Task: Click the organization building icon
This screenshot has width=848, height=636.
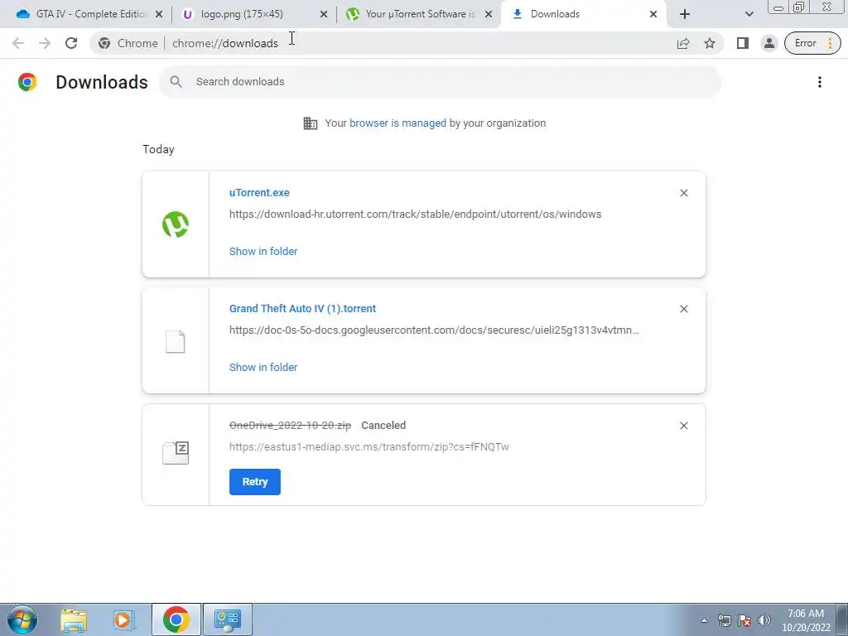Action: pyautogui.click(x=311, y=123)
